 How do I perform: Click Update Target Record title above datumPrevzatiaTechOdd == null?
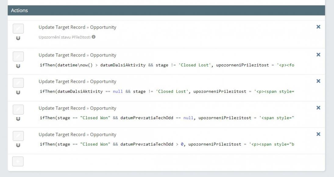coord(77,108)
